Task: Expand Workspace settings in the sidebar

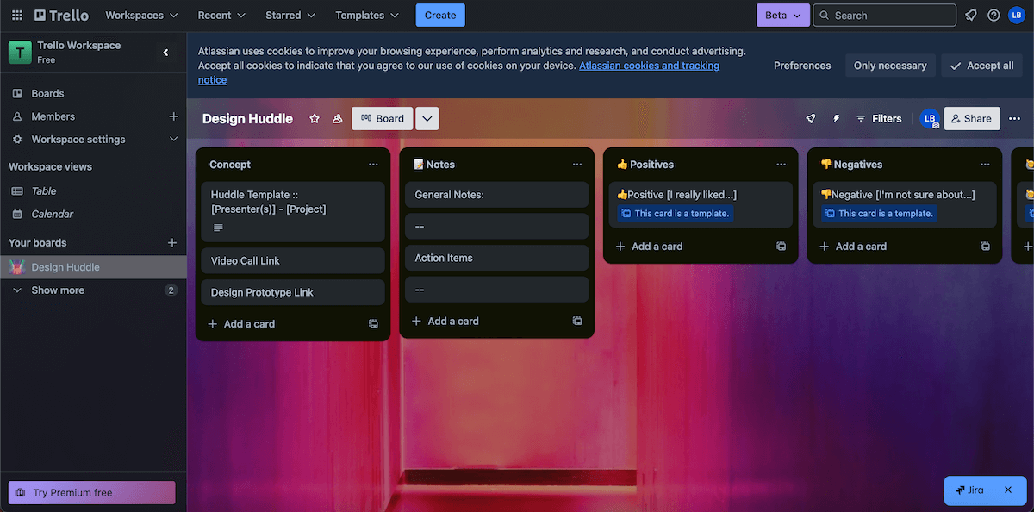Action: 173,140
